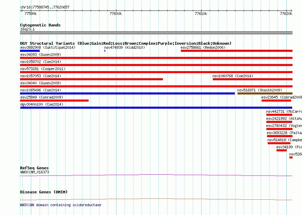Click the Cytogenetic Bands track title
Viewport: 302px width, 215px height.
point(40,25)
